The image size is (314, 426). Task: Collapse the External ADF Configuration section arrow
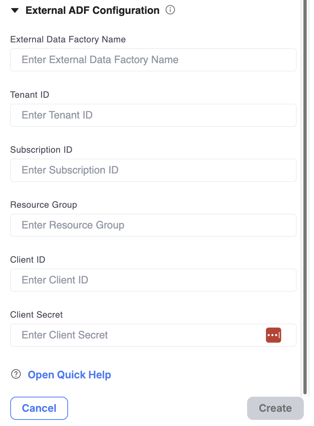coord(15,11)
